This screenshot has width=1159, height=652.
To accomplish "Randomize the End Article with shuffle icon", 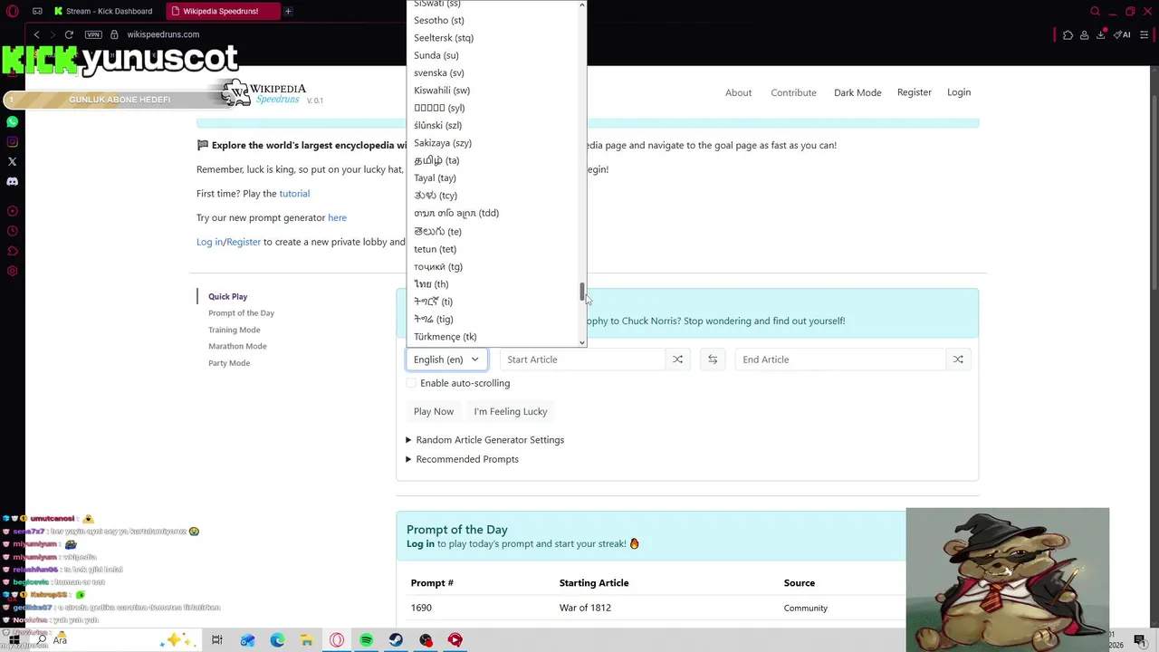I will coord(958,360).
